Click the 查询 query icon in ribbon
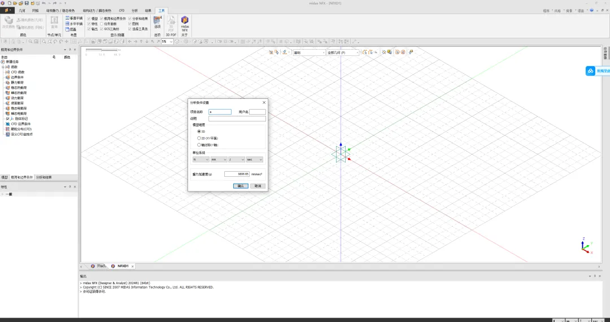Viewport: 610px width, 322px height. [54, 20]
